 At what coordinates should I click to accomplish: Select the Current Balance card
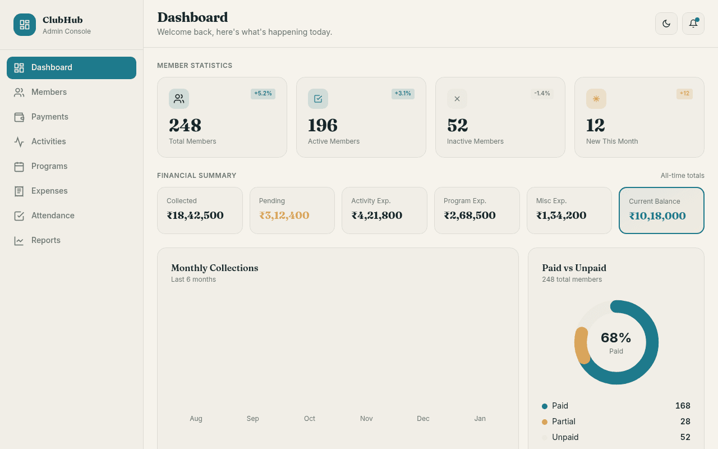(x=661, y=210)
